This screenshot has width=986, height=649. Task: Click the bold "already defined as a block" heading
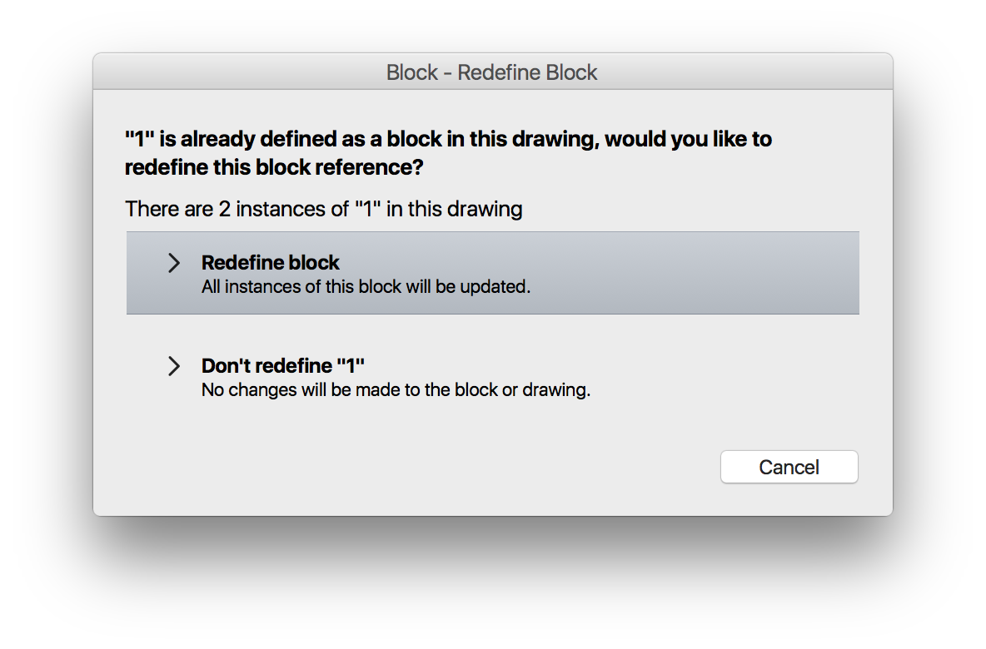(448, 140)
